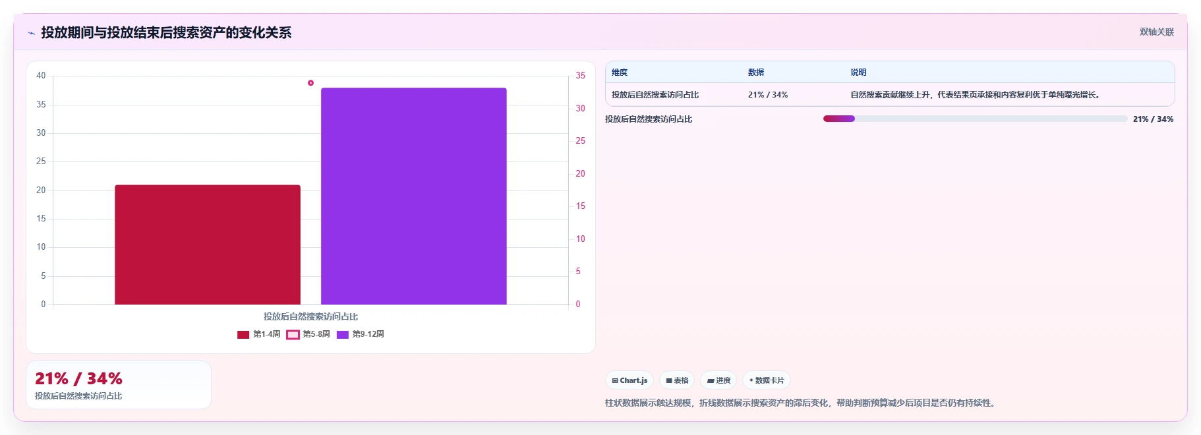
Task: Toggle the 第9-12周 legend series
Action: pos(360,334)
